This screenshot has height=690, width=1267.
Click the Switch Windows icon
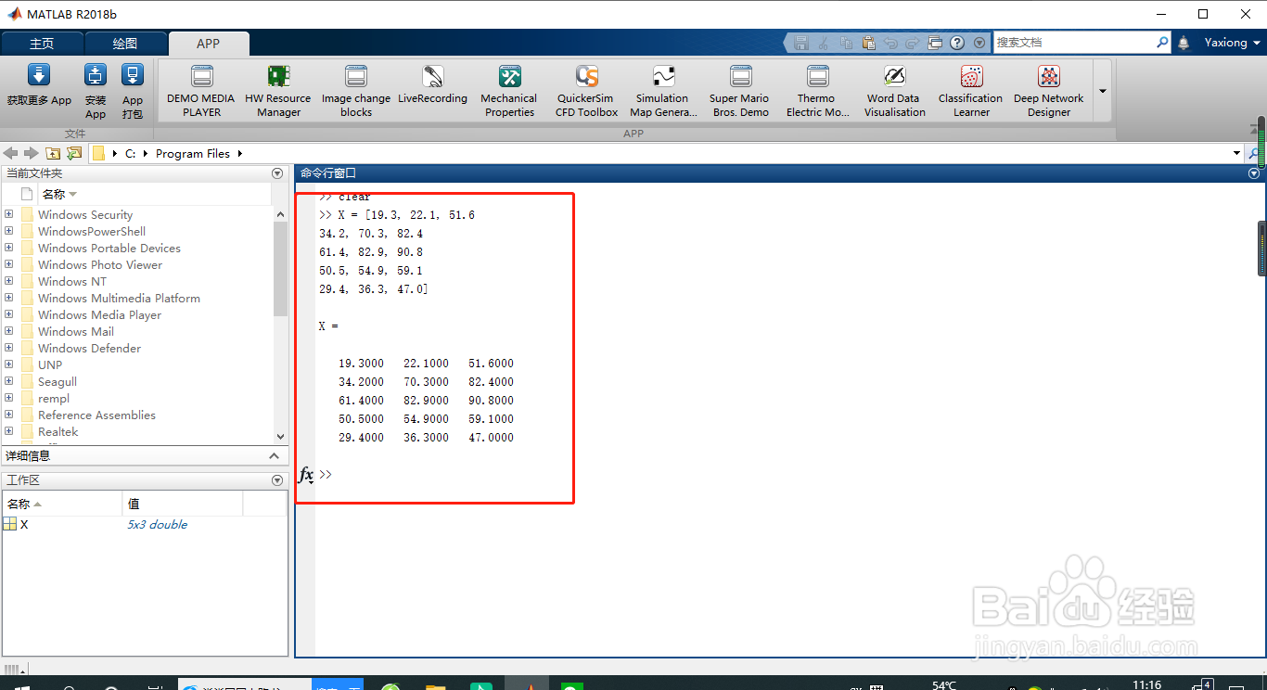[x=935, y=43]
